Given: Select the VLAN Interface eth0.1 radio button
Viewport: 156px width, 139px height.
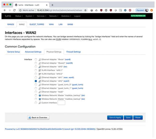Looking at the screenshot, I should point(36,70).
